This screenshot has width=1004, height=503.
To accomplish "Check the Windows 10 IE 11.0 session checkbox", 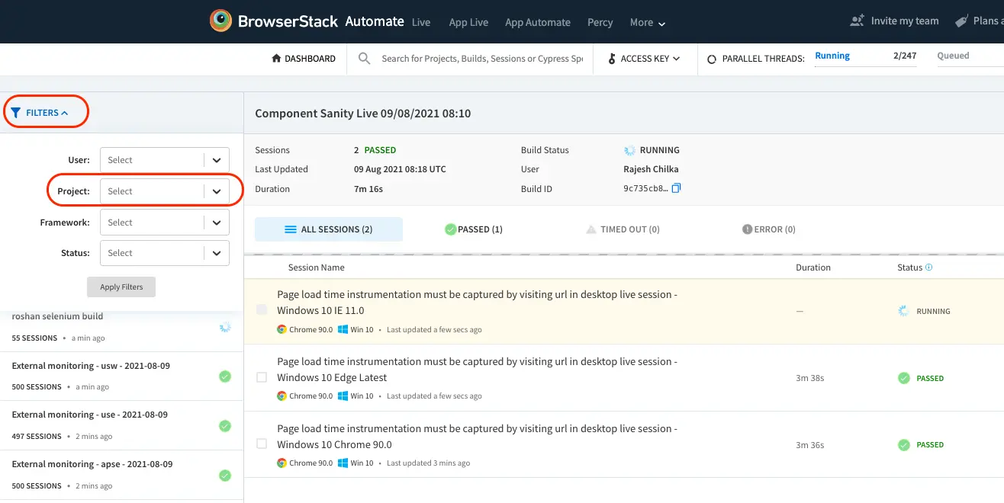I will click(262, 309).
